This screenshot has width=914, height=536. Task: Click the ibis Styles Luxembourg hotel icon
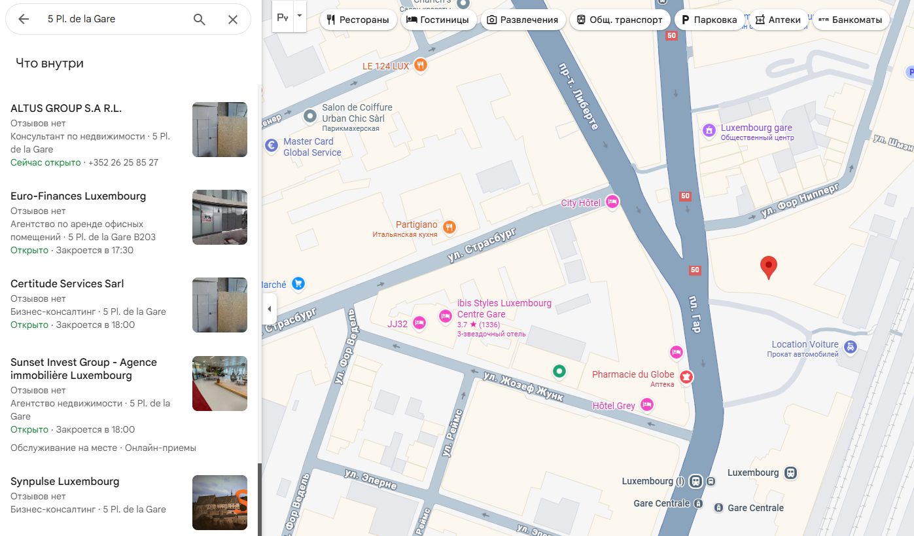pyautogui.click(x=446, y=316)
